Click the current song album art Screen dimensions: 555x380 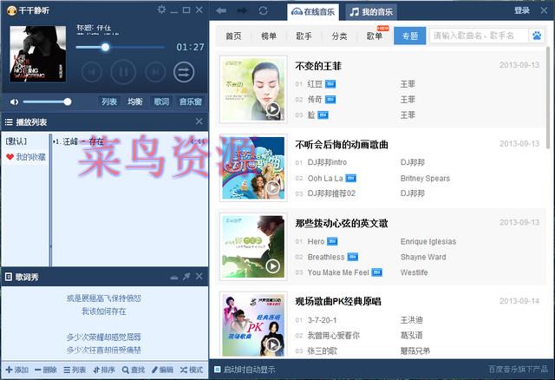[x=38, y=54]
